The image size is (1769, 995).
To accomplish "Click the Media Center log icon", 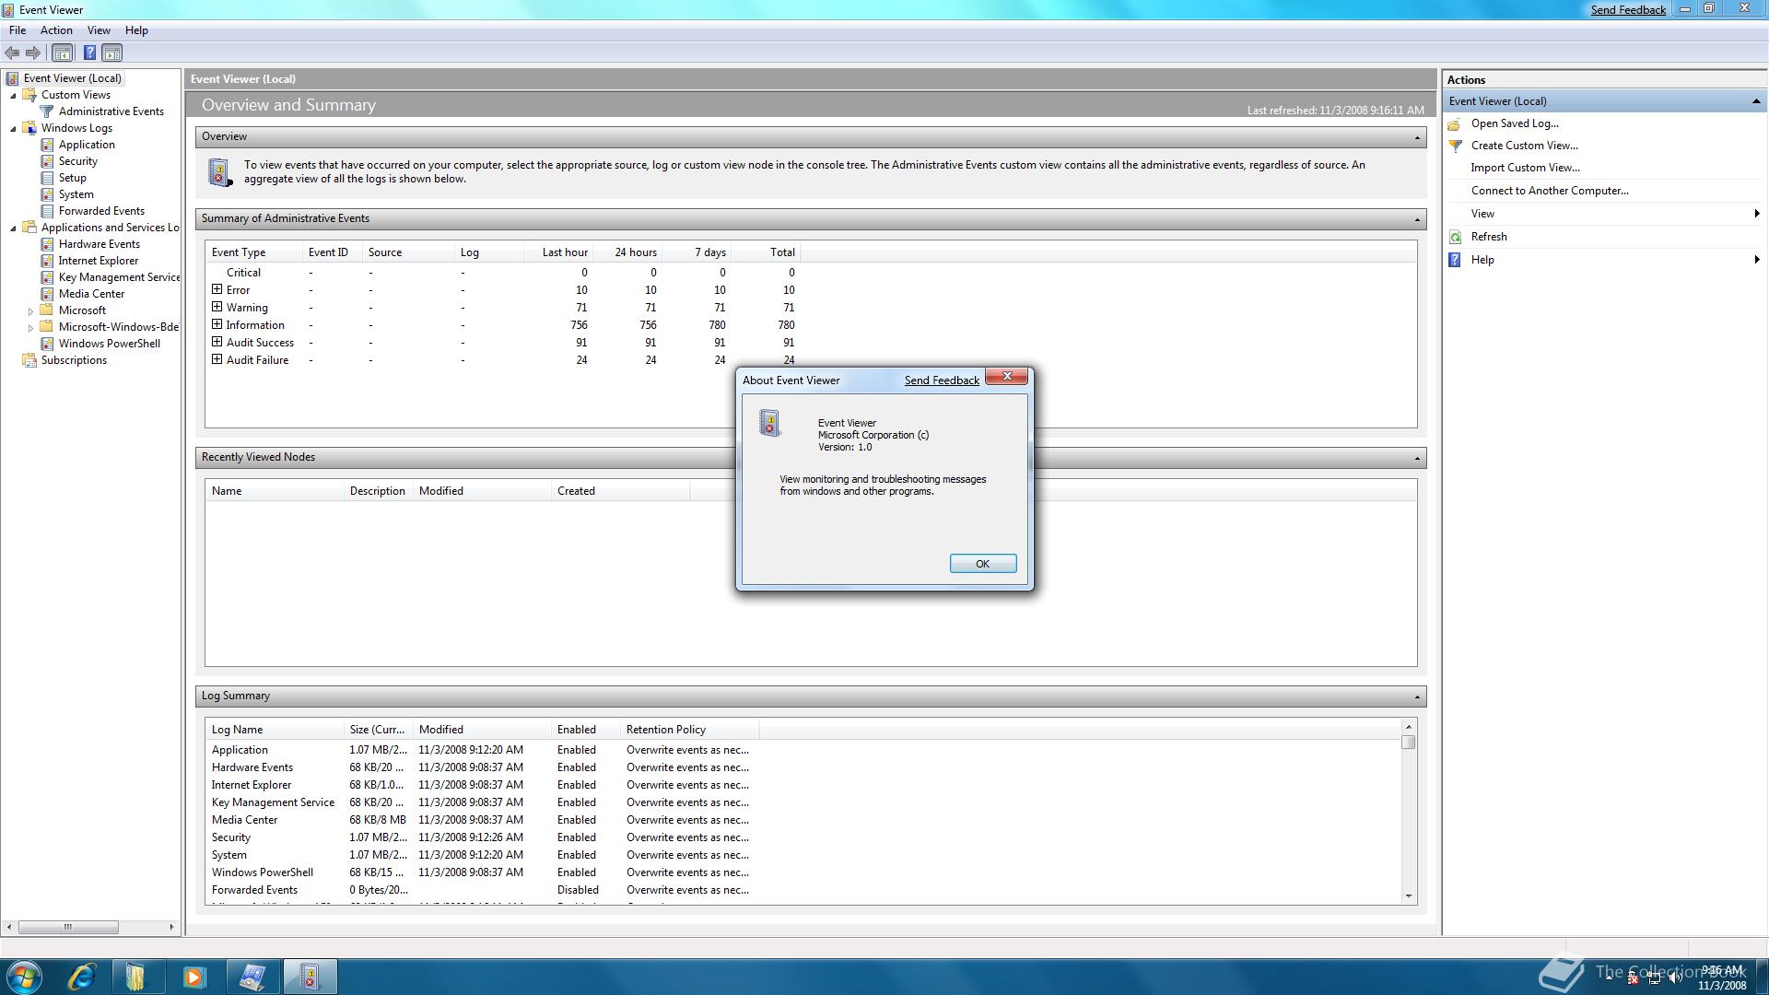I will [47, 294].
